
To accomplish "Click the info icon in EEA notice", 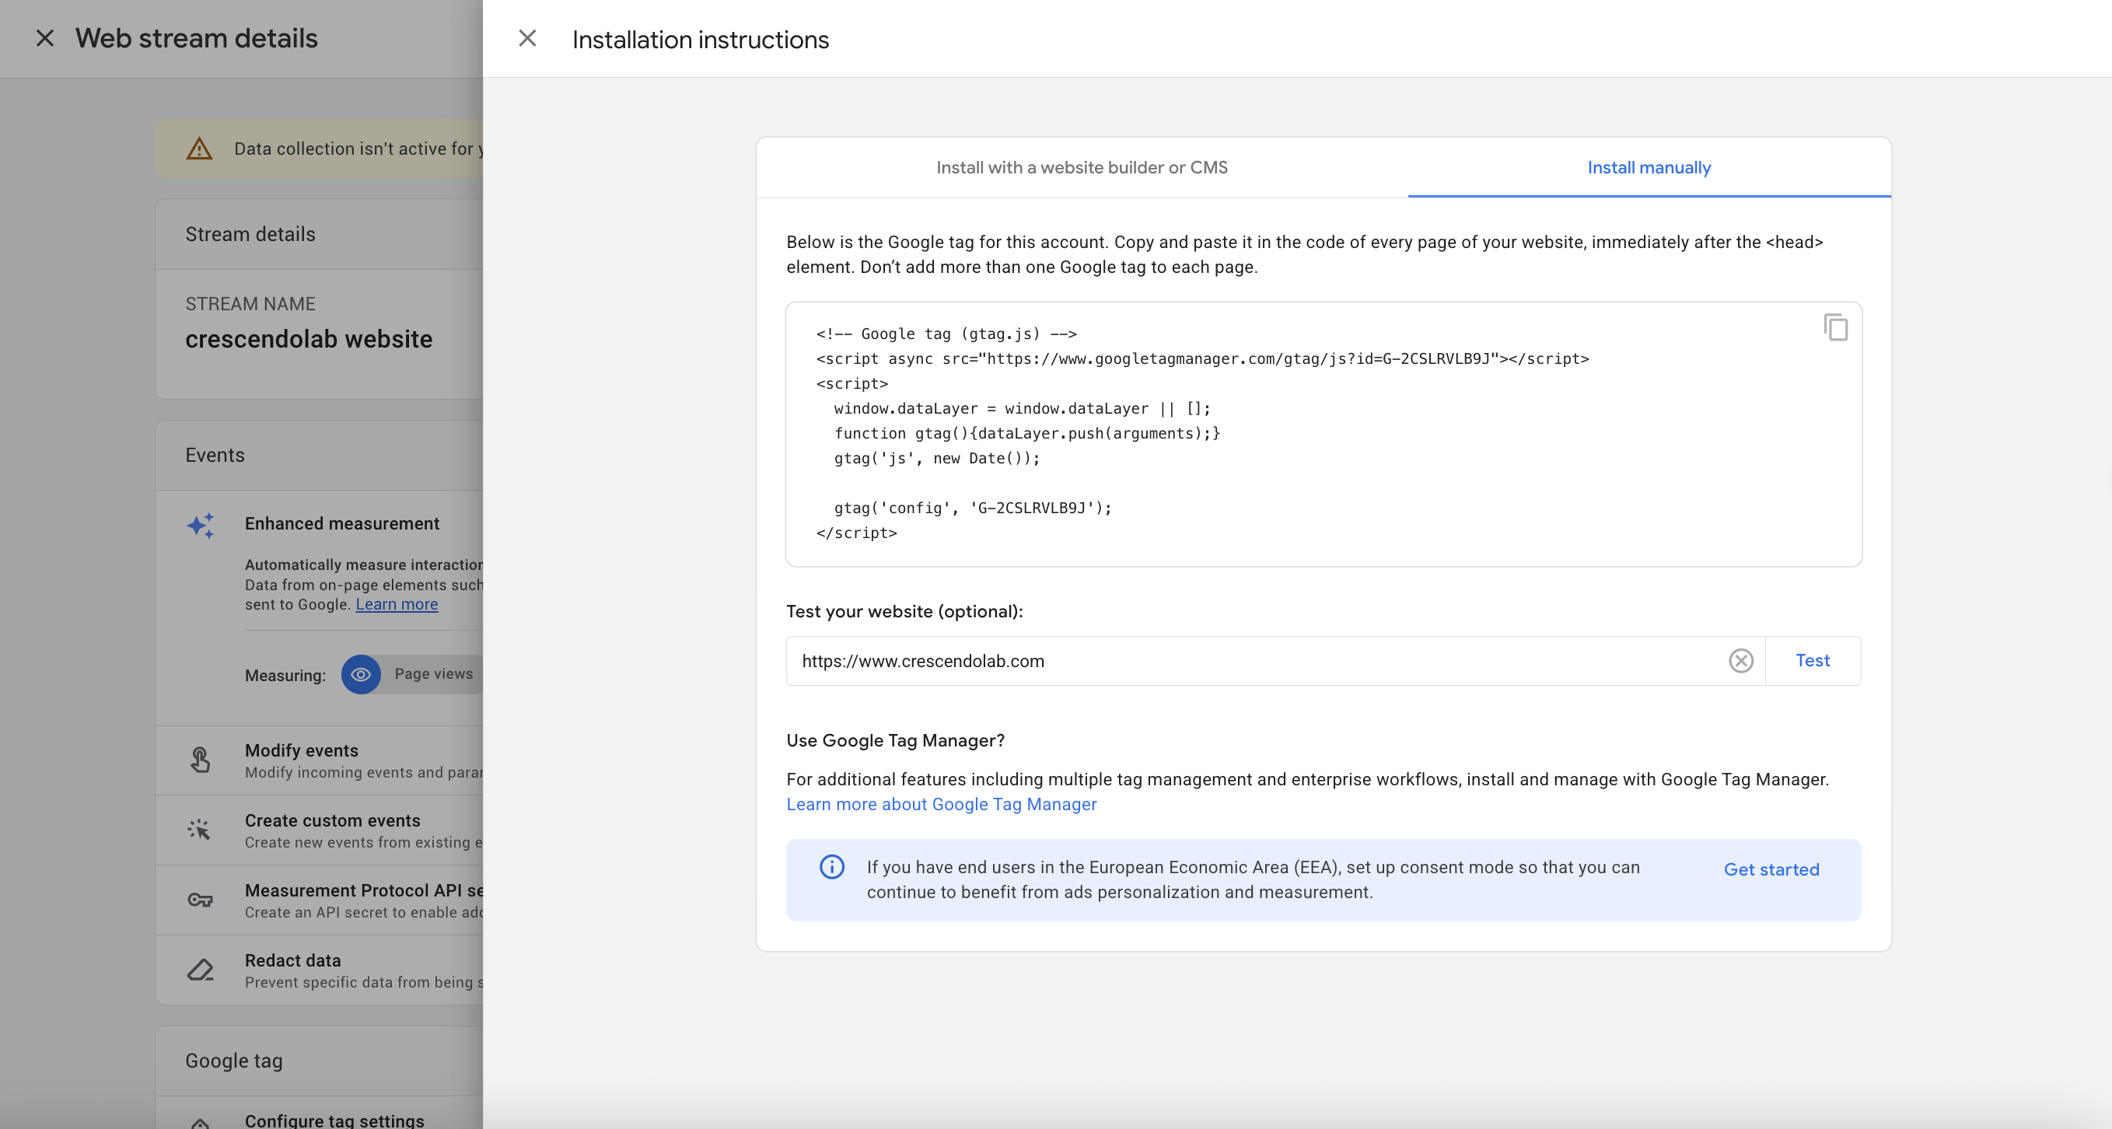I will (831, 867).
